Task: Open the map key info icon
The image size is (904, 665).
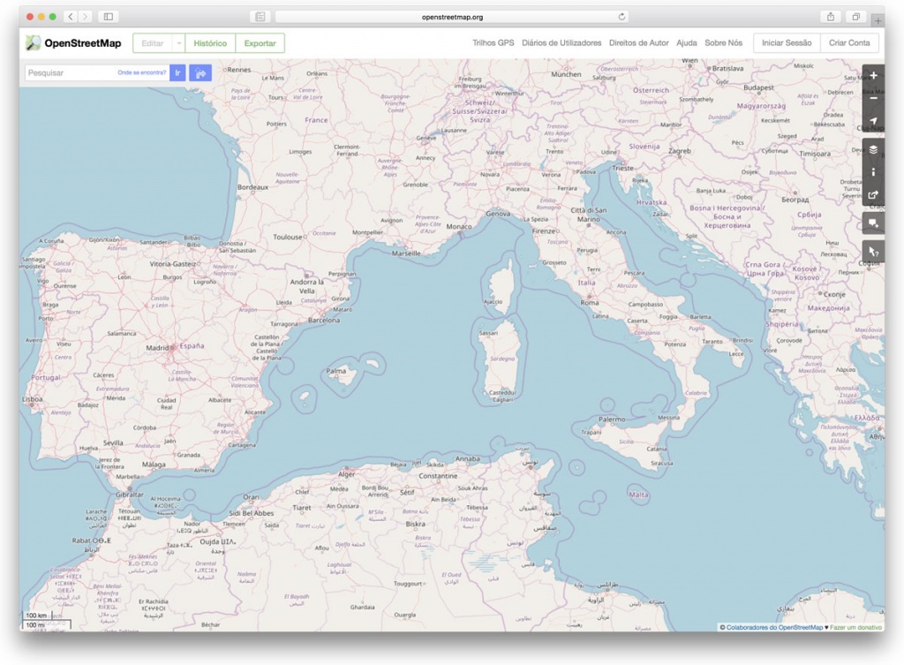Action: click(873, 172)
